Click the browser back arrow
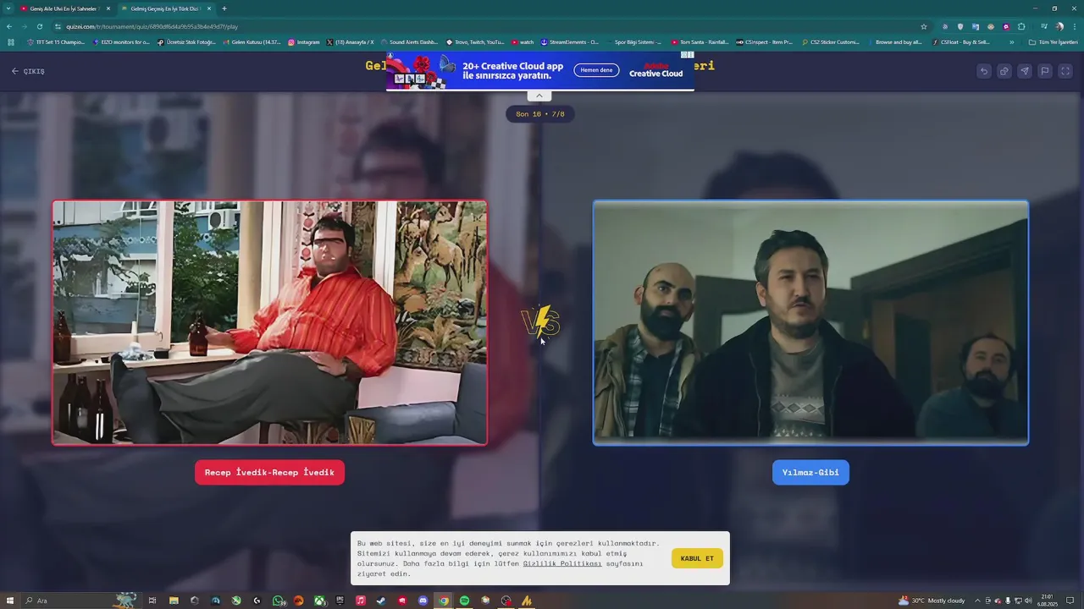The image size is (1084, 609). point(9,26)
